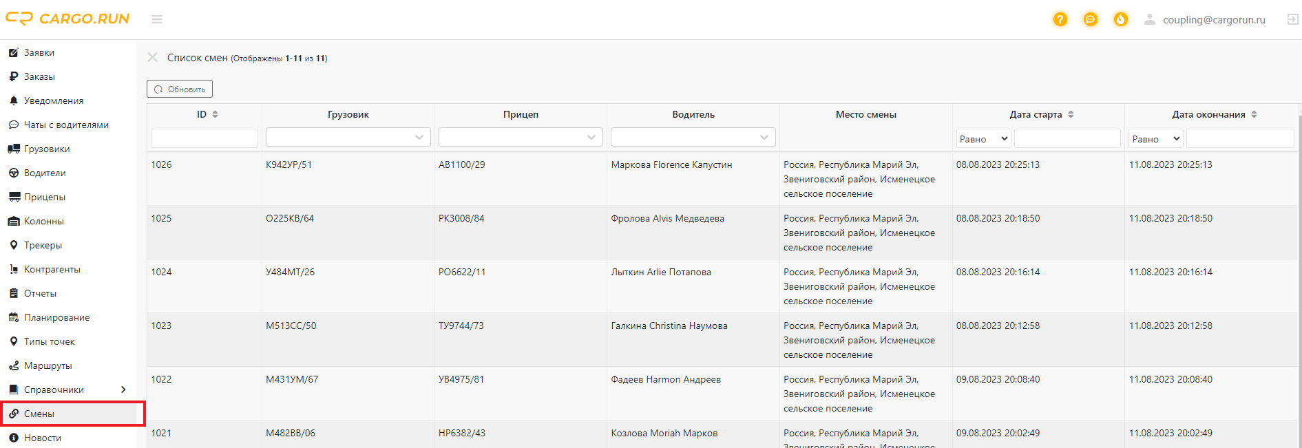Open the Равно selector under Дата старта
The image size is (1302, 448).
[x=983, y=138]
